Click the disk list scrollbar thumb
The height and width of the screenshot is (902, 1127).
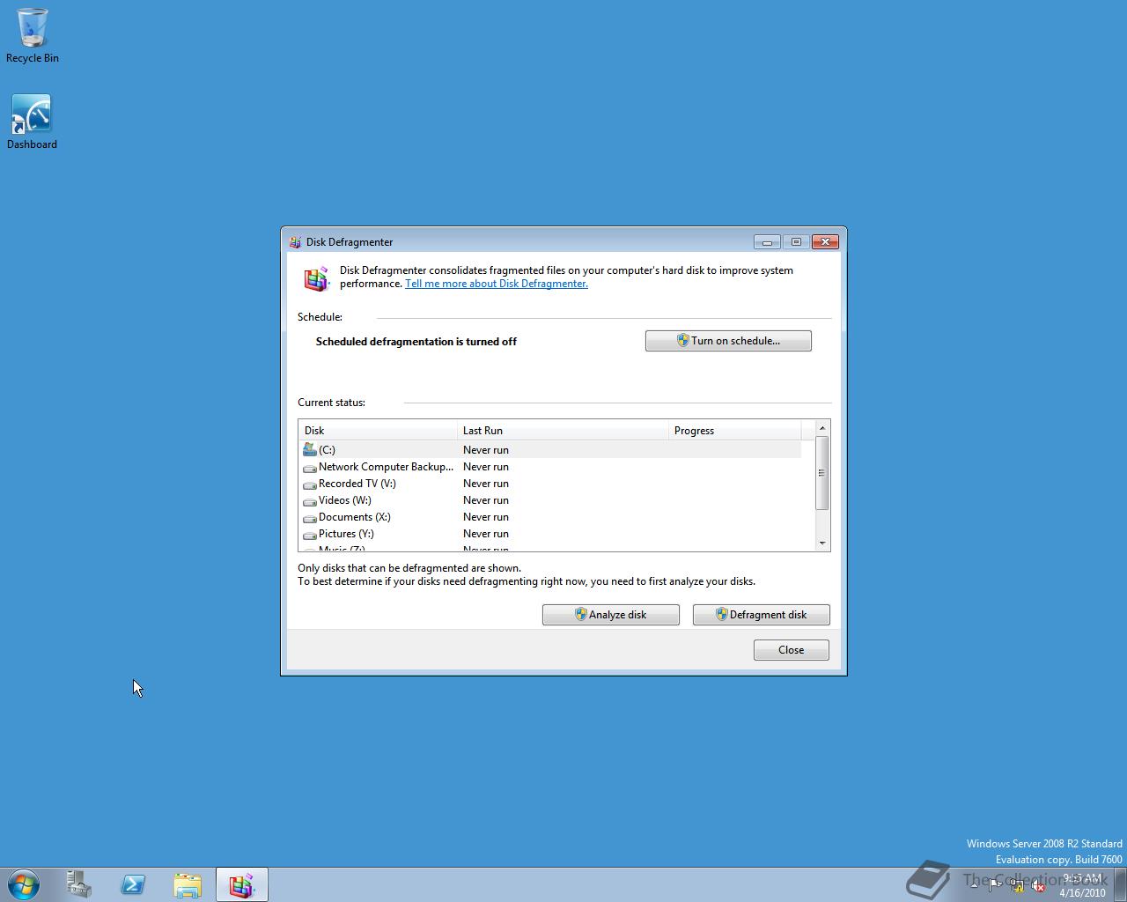coord(822,473)
